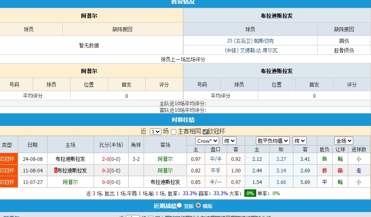Open the Crow* odds company dropdown

click(x=207, y=141)
